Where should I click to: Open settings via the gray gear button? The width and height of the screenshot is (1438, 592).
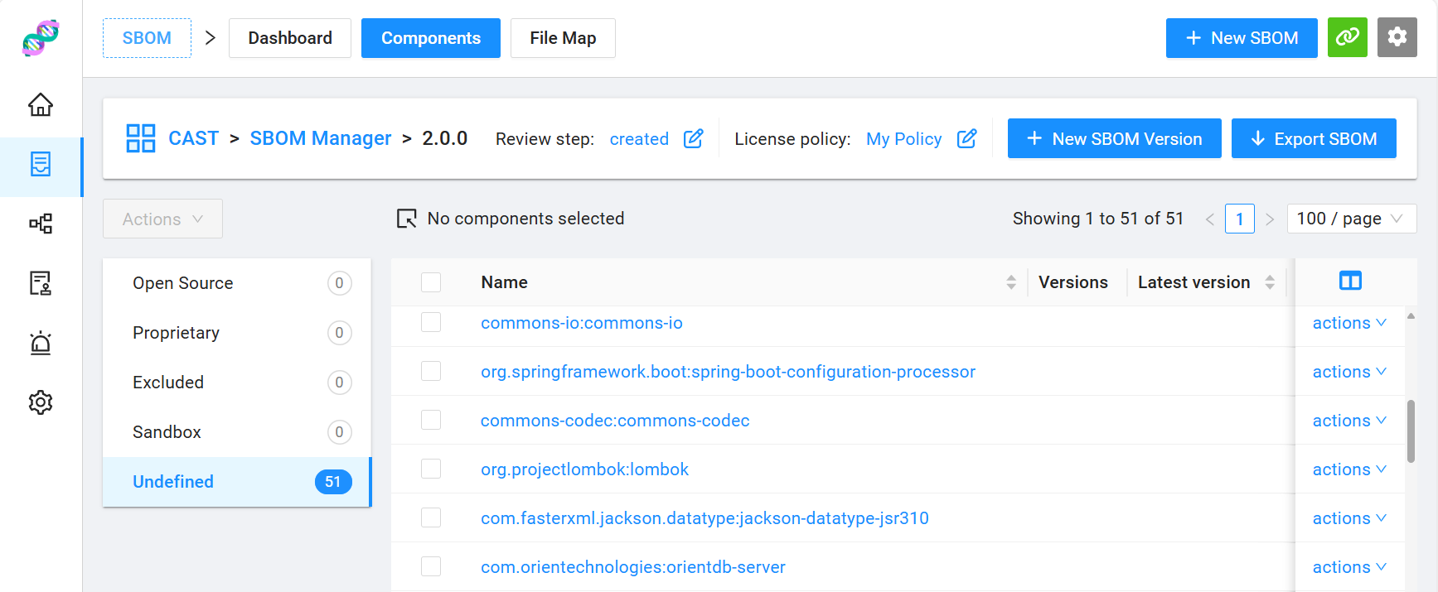click(x=1397, y=38)
